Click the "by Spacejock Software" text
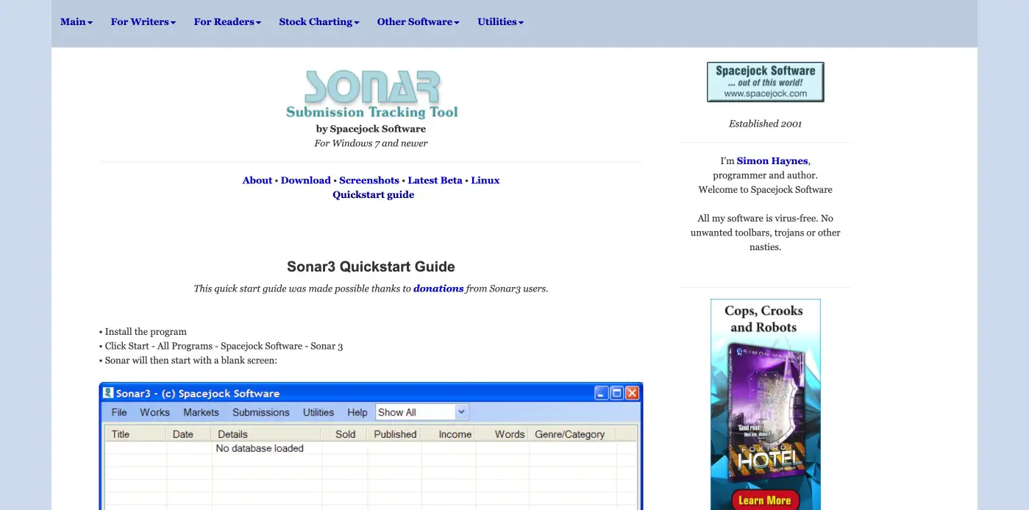The width and height of the screenshot is (1029, 510). point(371,129)
